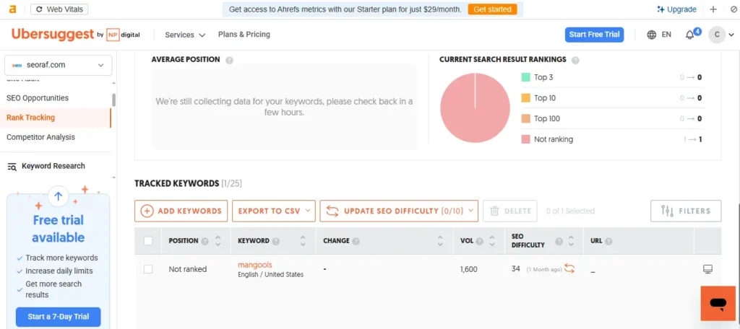The width and height of the screenshot is (740, 329).
Task: Open the account avatar C menu
Action: coord(717,35)
